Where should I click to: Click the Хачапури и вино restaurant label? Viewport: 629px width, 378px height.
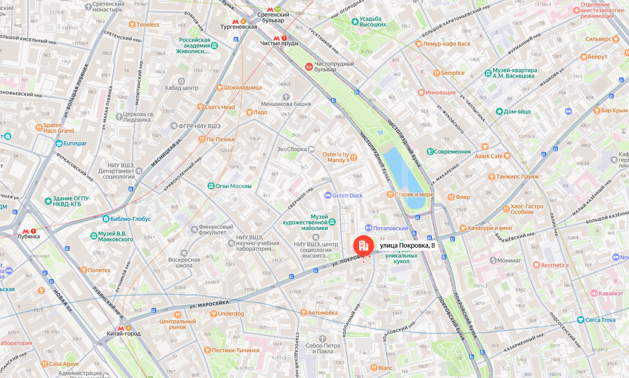click(490, 228)
